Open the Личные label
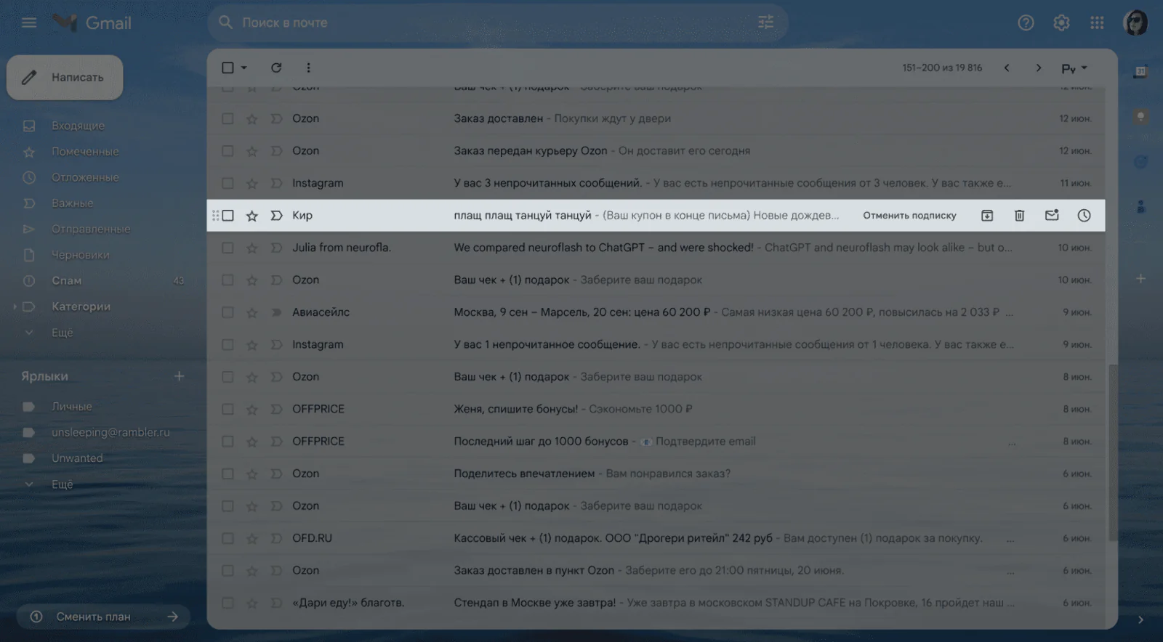The height and width of the screenshot is (642, 1163). click(x=72, y=407)
